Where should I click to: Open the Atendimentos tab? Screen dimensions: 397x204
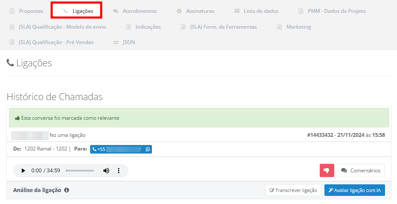(x=135, y=11)
